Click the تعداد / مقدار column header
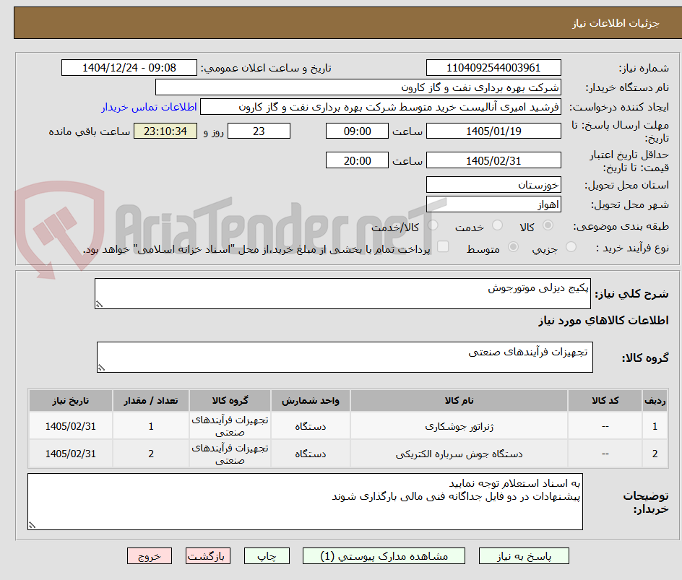 point(151,401)
